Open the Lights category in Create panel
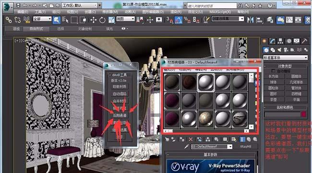This screenshot has height=173, width=312. [279, 49]
